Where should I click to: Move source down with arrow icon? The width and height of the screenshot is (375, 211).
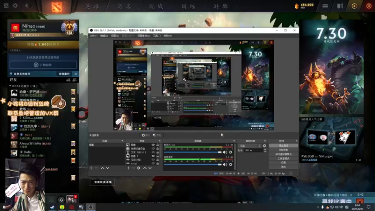pyautogui.click(x=150, y=168)
